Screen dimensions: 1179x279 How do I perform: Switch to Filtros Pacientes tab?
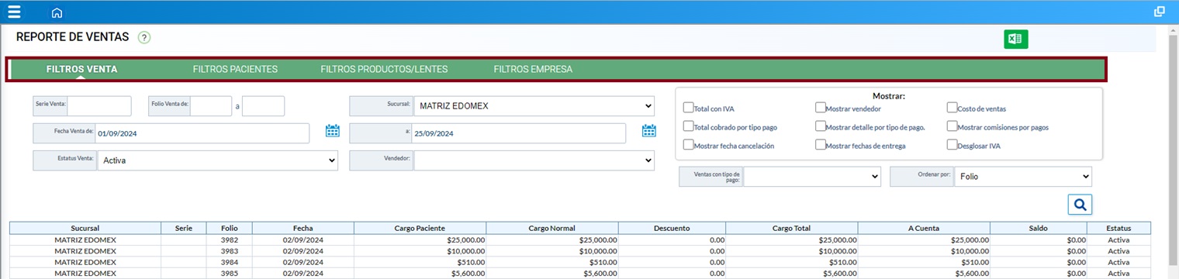[x=235, y=69]
